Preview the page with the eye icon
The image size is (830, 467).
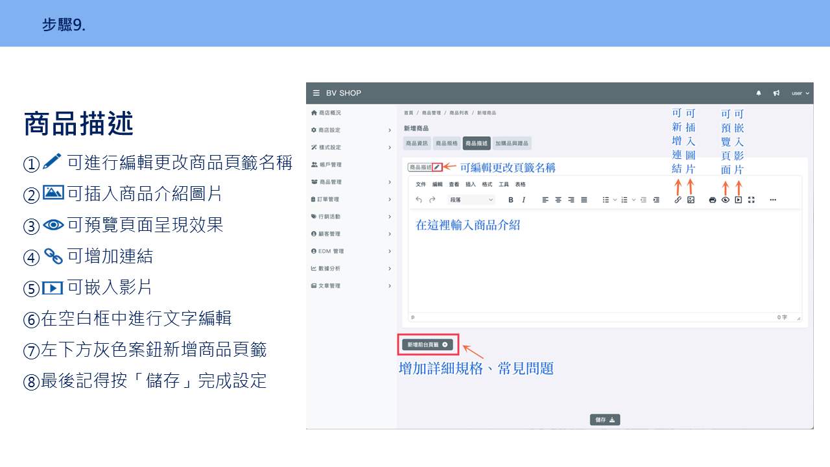coord(726,200)
